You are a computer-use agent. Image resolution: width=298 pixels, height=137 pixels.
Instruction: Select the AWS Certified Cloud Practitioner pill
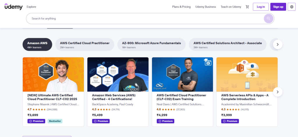coord(85,45)
